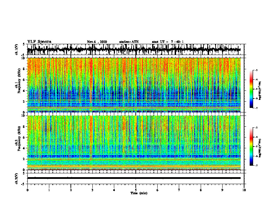The height and width of the screenshot is (213, 275).
Task: Click the '8' kHz tick of ch.1 spectrogram
Action: (24, 69)
